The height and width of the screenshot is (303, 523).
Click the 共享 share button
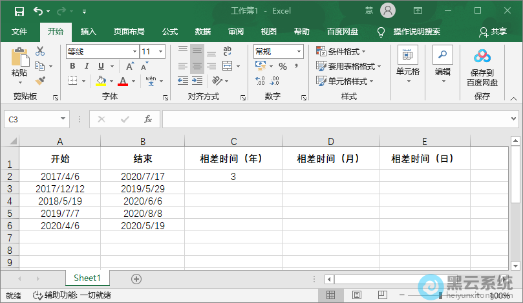tap(493, 32)
